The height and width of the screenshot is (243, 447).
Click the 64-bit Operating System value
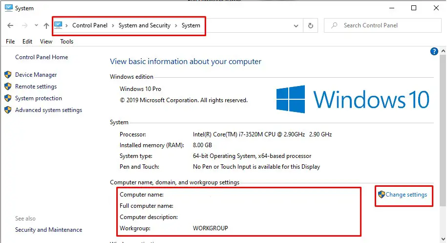coord(252,156)
